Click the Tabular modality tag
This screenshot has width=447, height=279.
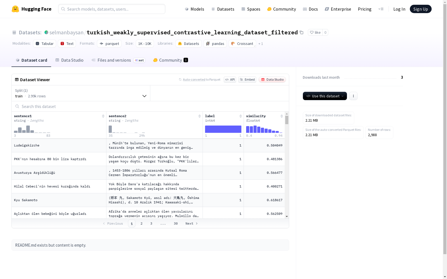coord(45,44)
